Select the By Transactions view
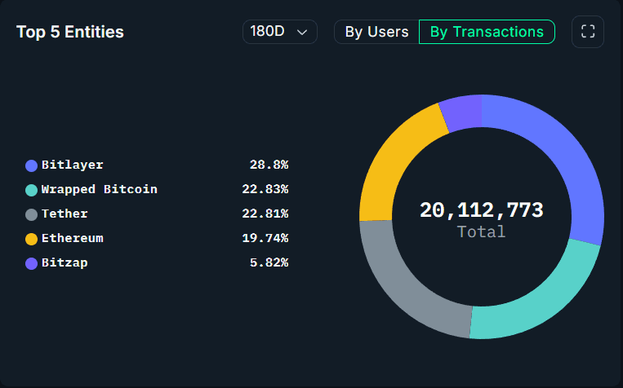 point(487,32)
